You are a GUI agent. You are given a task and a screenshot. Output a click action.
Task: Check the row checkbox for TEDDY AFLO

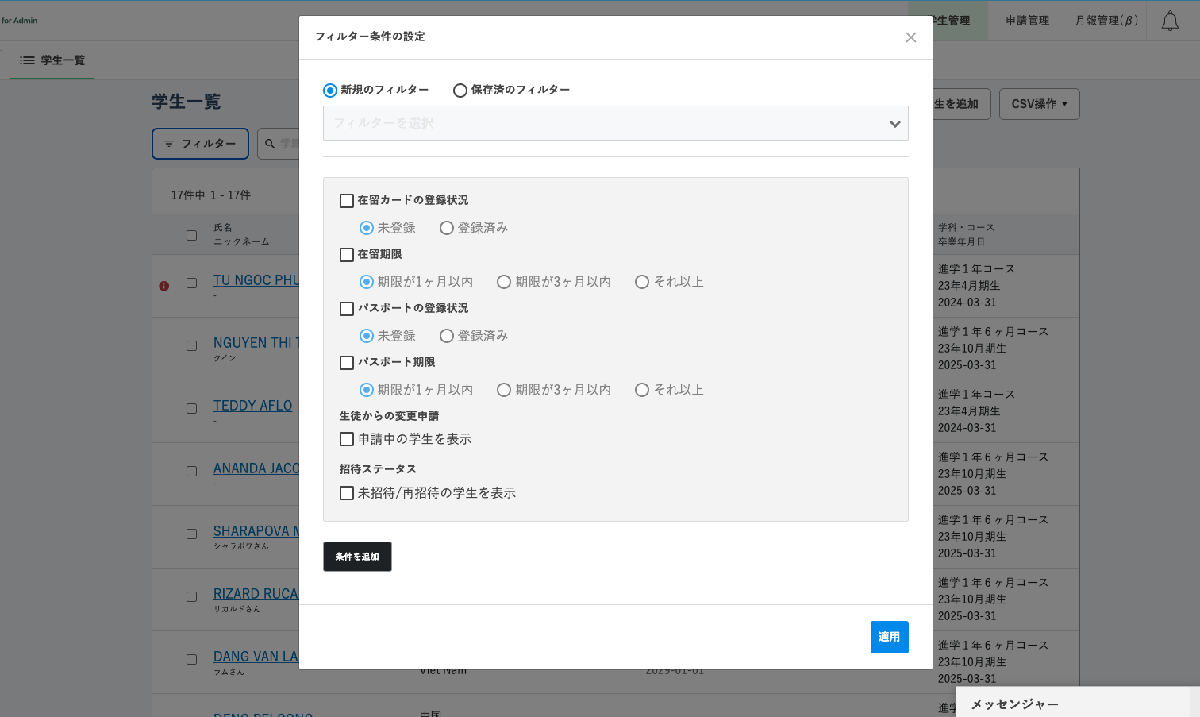pos(191,408)
